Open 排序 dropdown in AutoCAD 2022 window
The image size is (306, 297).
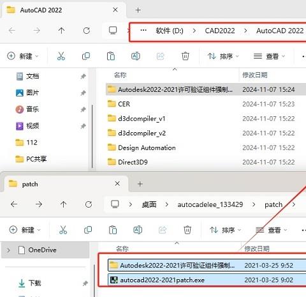(223, 56)
